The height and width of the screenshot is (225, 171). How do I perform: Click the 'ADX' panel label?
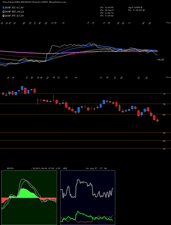pos(65,168)
